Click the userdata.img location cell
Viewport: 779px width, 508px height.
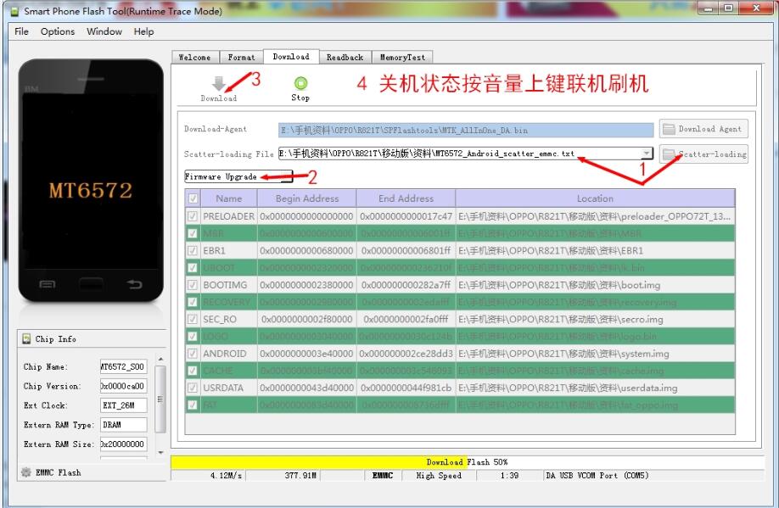[x=595, y=388]
